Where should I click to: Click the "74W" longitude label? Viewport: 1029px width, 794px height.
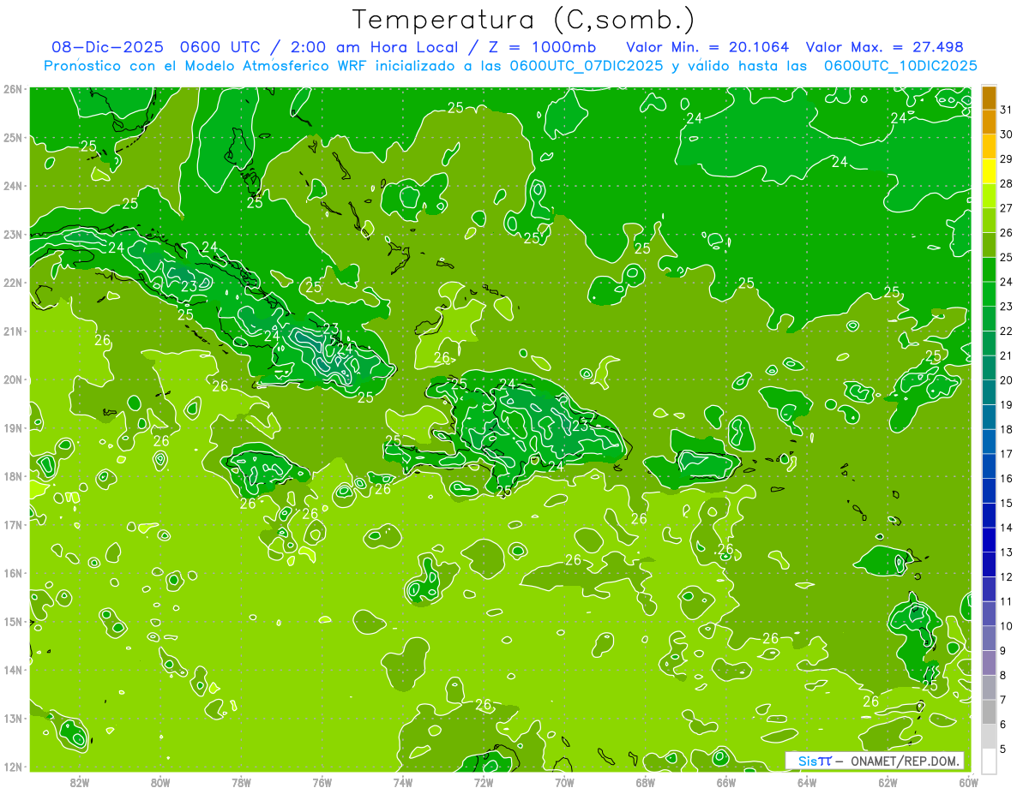pyautogui.click(x=403, y=783)
